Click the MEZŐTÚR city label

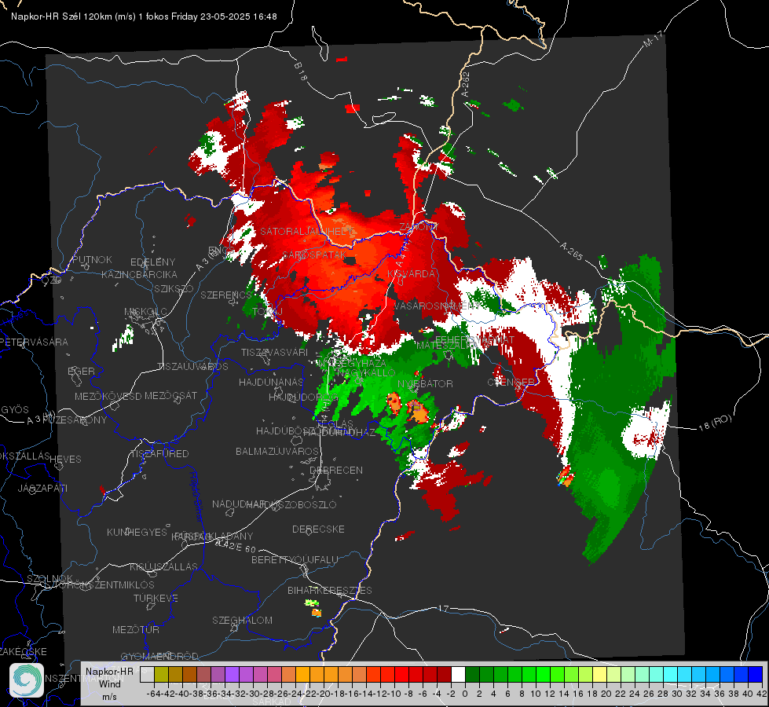(136, 630)
